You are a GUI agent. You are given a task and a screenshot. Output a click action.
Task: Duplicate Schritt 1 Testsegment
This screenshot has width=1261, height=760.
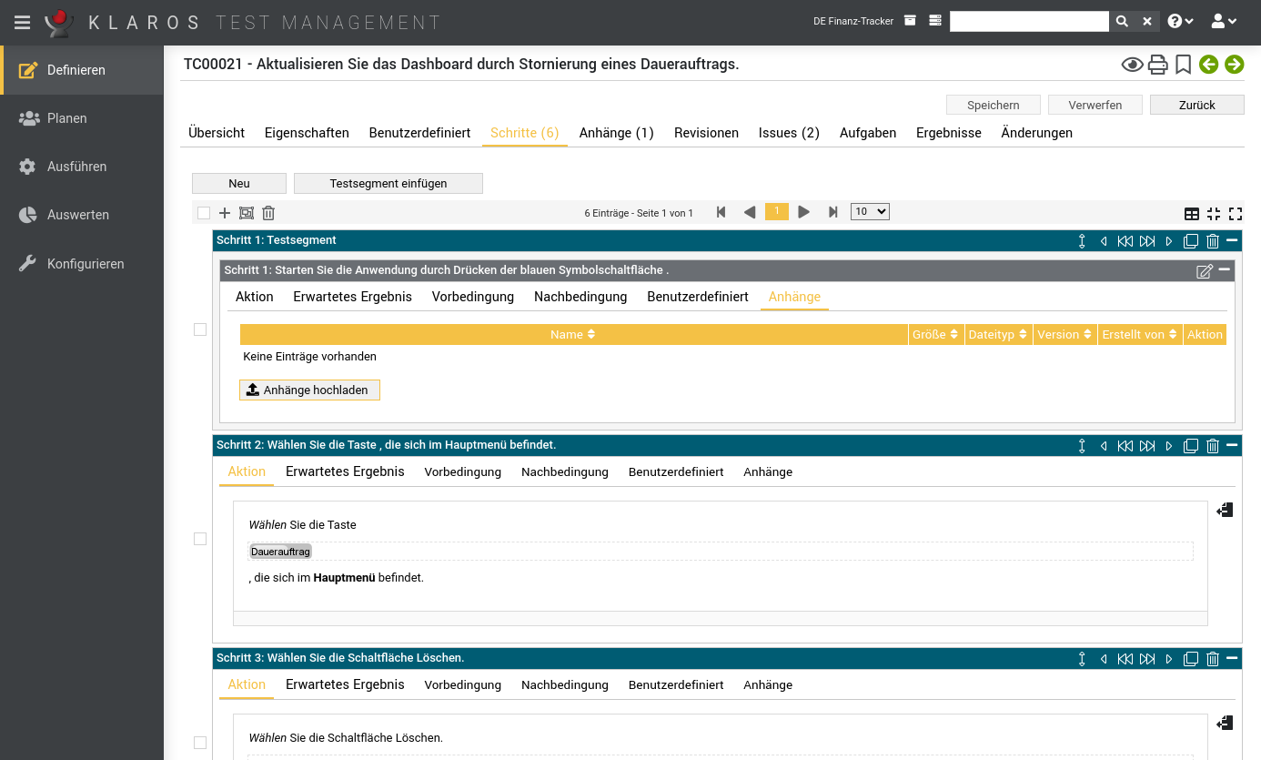pos(1191,241)
